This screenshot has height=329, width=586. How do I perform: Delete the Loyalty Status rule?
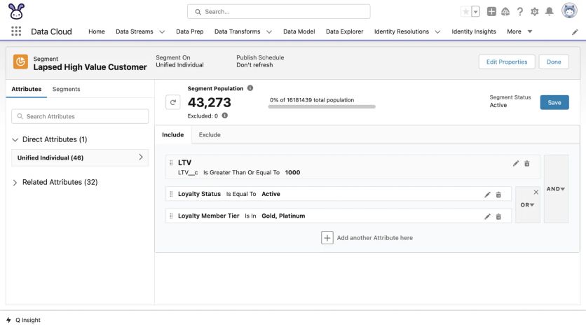click(498, 195)
